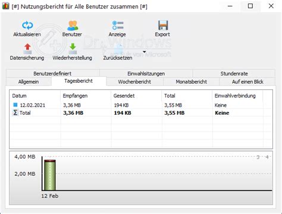
Task: Select the Tagesbericht tab
Action: [79, 81]
